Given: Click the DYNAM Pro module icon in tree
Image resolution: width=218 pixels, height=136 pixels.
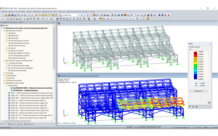Looking at the screenshot, I should click(x=12, y=90).
